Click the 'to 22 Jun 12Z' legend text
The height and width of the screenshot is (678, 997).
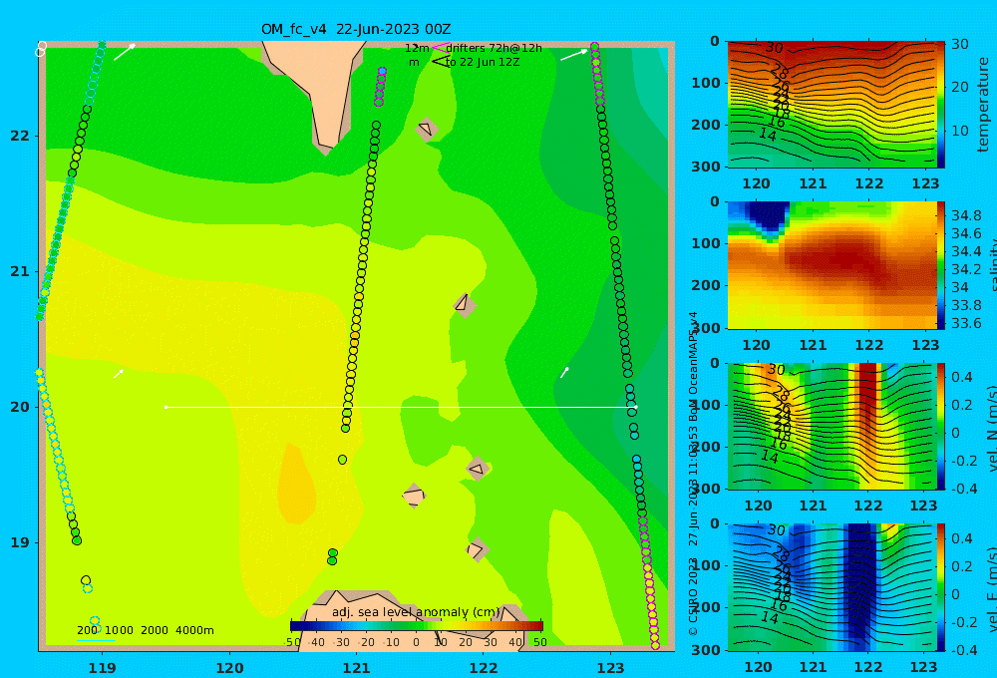(x=483, y=63)
